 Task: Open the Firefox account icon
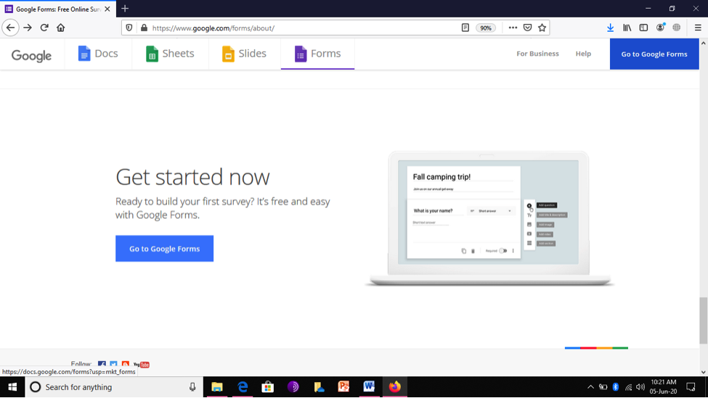click(660, 28)
